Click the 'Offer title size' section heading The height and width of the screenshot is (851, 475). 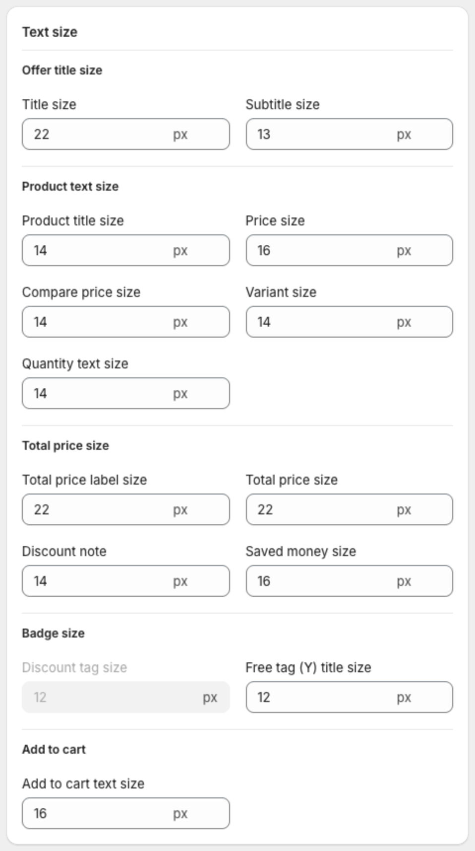pyautogui.click(x=62, y=70)
